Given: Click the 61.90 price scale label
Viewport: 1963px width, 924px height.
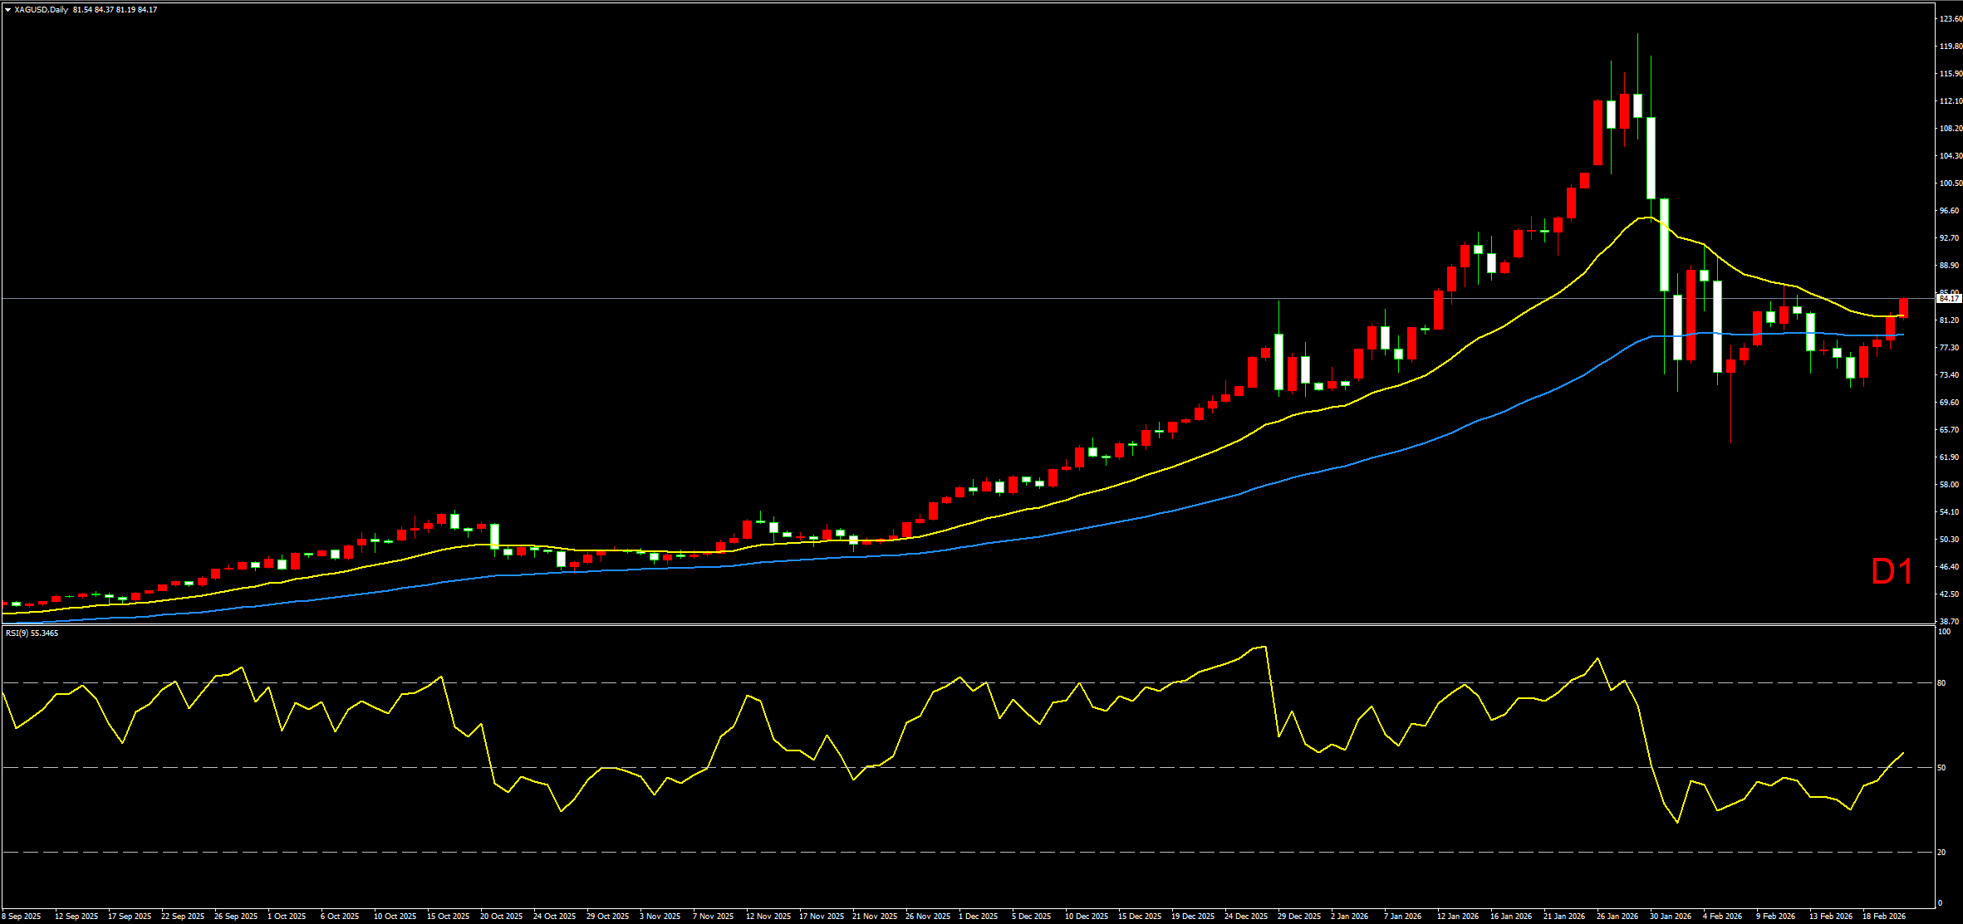Looking at the screenshot, I should coord(1949,457).
